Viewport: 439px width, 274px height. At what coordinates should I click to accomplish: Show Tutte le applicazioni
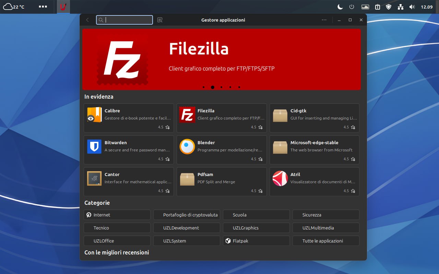(326, 241)
